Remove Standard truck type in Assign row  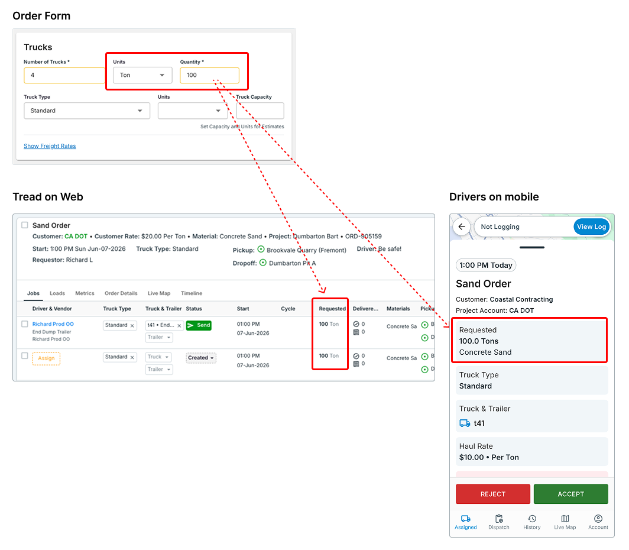click(x=132, y=357)
